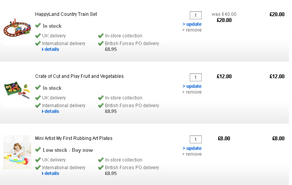The width and height of the screenshot is (292, 185).
Task: Open the HappyLand Country Train Set product title
Action: pyautogui.click(x=66, y=14)
